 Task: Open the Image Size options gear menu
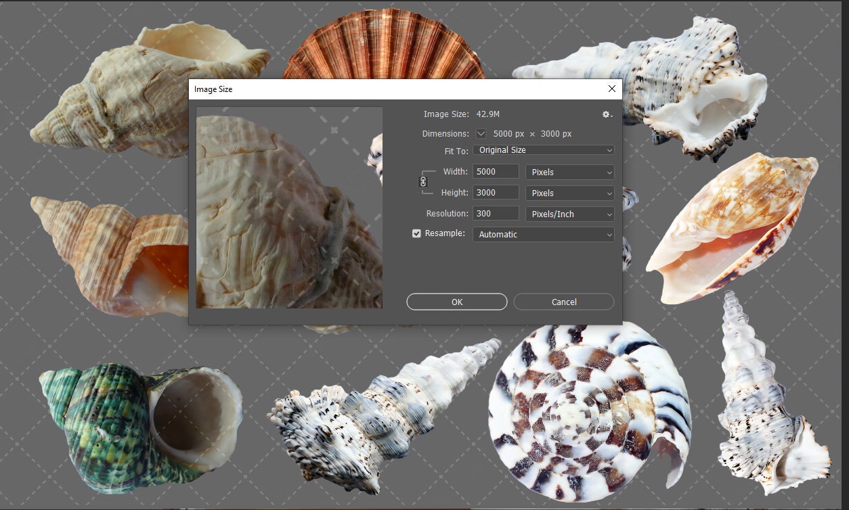607,114
